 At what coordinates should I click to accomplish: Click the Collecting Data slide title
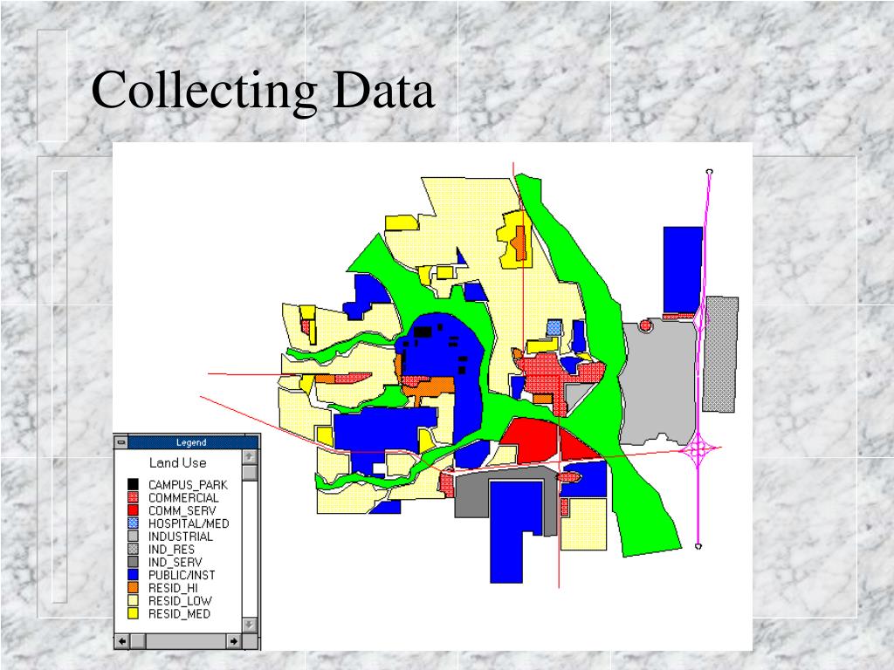[x=263, y=90]
